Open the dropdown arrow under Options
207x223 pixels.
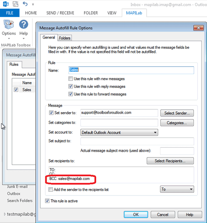tap(9, 38)
